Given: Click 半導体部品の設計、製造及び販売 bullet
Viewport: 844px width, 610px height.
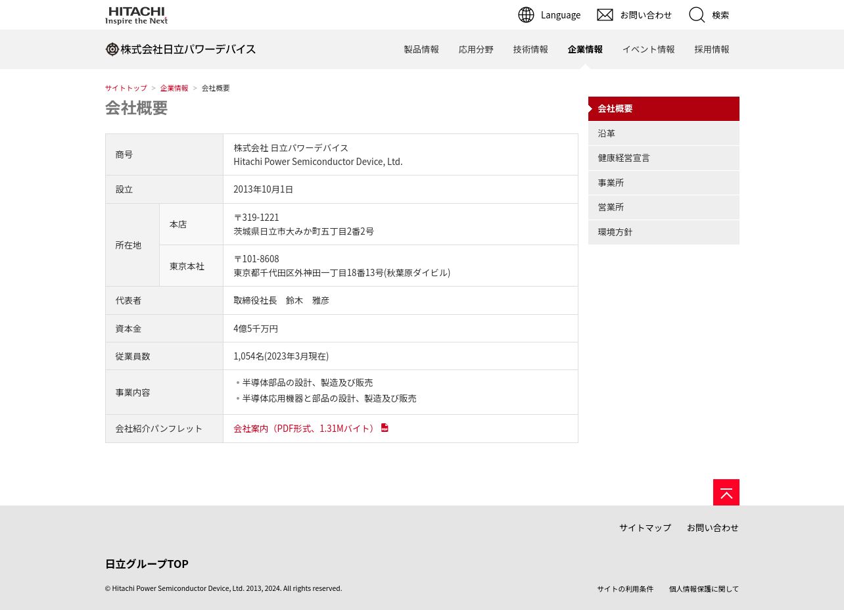Looking at the screenshot, I should (308, 383).
